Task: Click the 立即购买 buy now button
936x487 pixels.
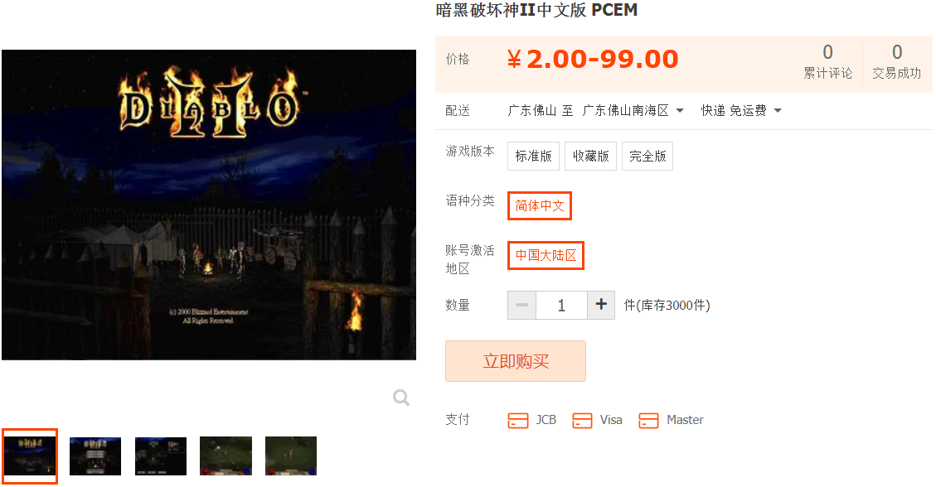Action: coord(515,361)
